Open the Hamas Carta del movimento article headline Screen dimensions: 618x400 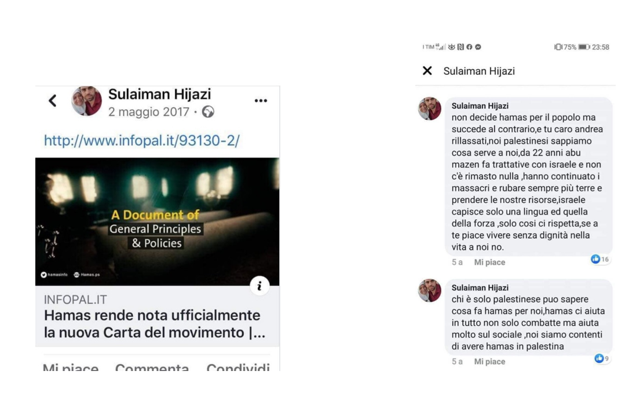tap(155, 324)
